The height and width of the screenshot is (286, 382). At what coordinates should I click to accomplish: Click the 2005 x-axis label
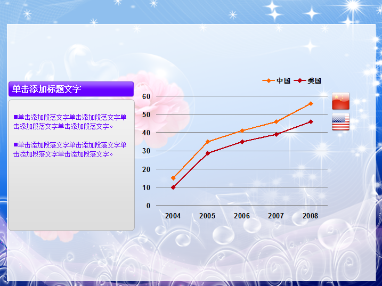pyautogui.click(x=207, y=216)
